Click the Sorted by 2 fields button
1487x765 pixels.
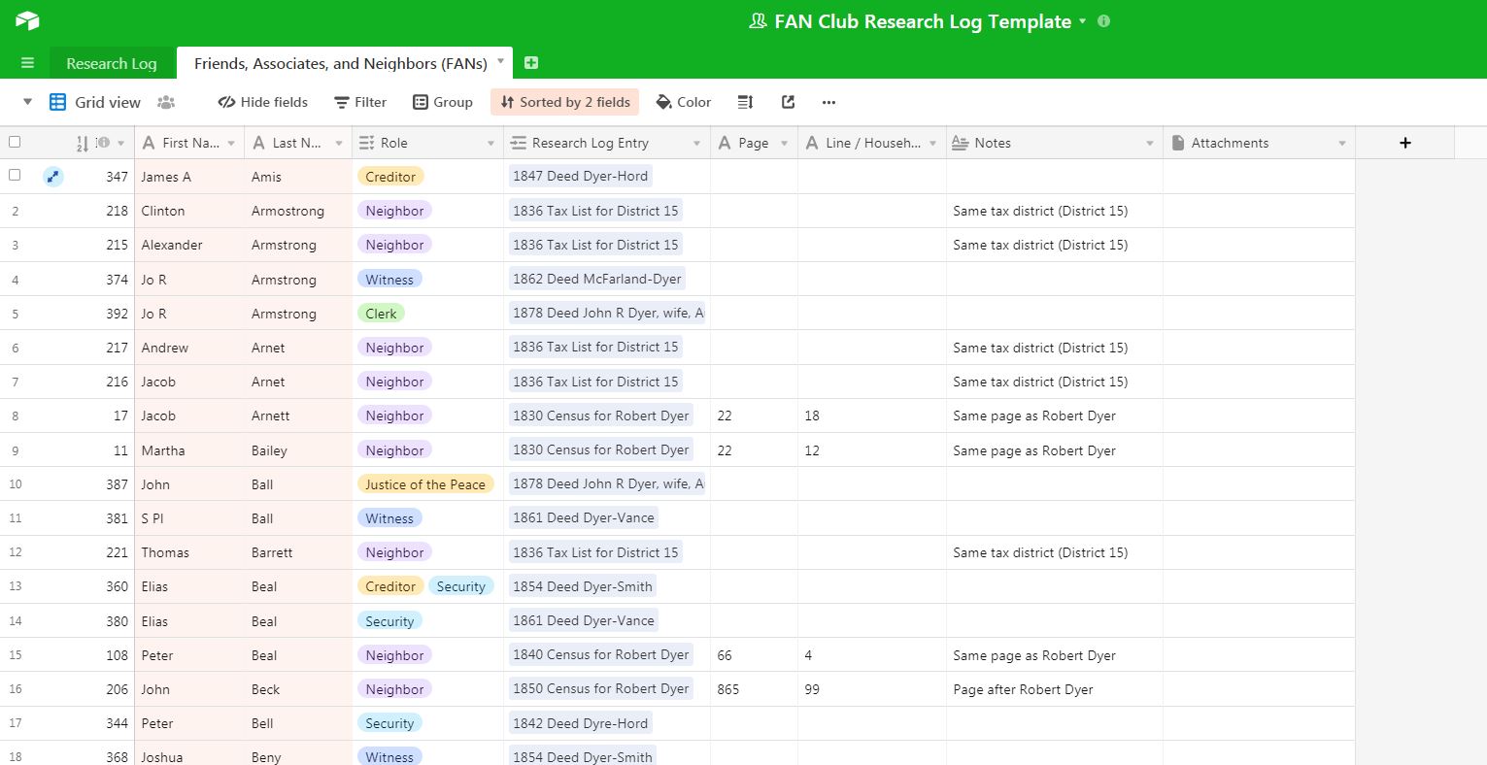coord(564,102)
